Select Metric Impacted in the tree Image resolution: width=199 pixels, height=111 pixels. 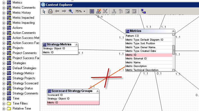(x=23, y=18)
